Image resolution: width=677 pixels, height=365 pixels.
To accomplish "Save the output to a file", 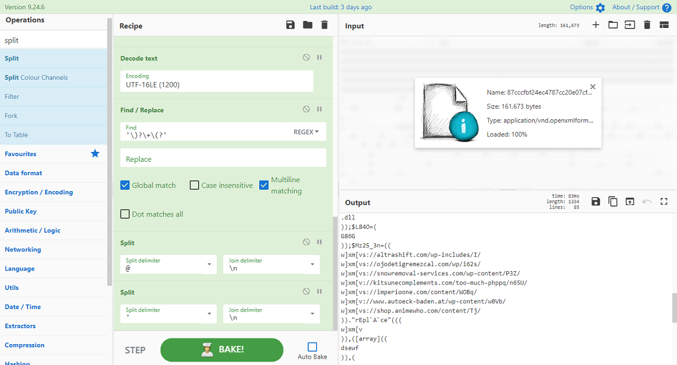I will click(x=596, y=201).
